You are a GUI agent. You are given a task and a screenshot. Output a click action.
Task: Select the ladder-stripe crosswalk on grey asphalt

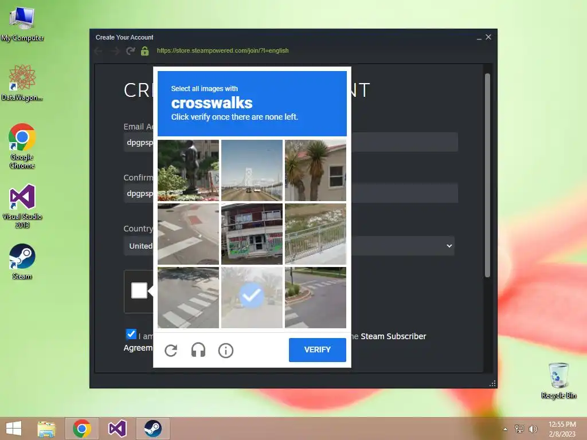[188, 297]
